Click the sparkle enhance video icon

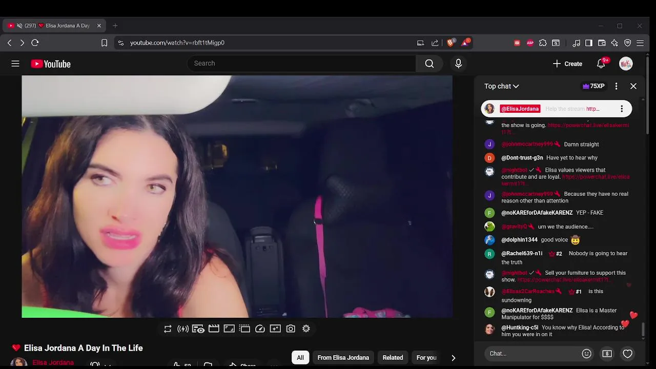[x=275, y=329]
